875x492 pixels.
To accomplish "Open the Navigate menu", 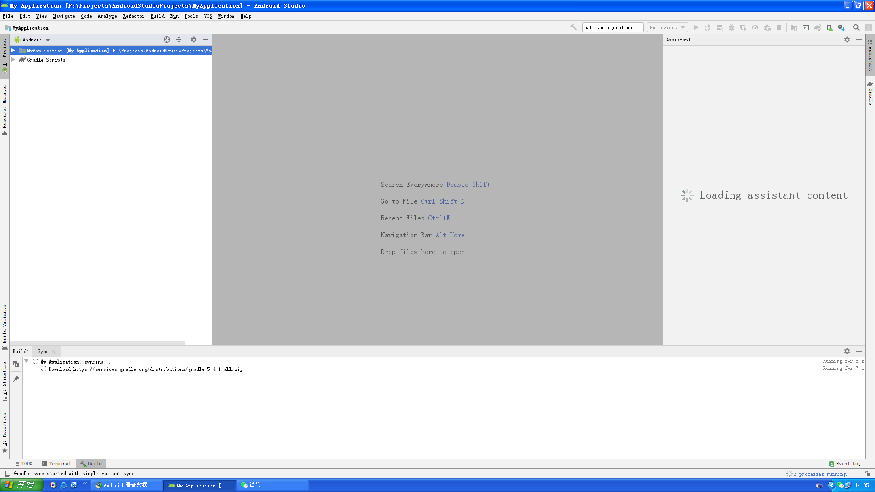I will click(64, 16).
